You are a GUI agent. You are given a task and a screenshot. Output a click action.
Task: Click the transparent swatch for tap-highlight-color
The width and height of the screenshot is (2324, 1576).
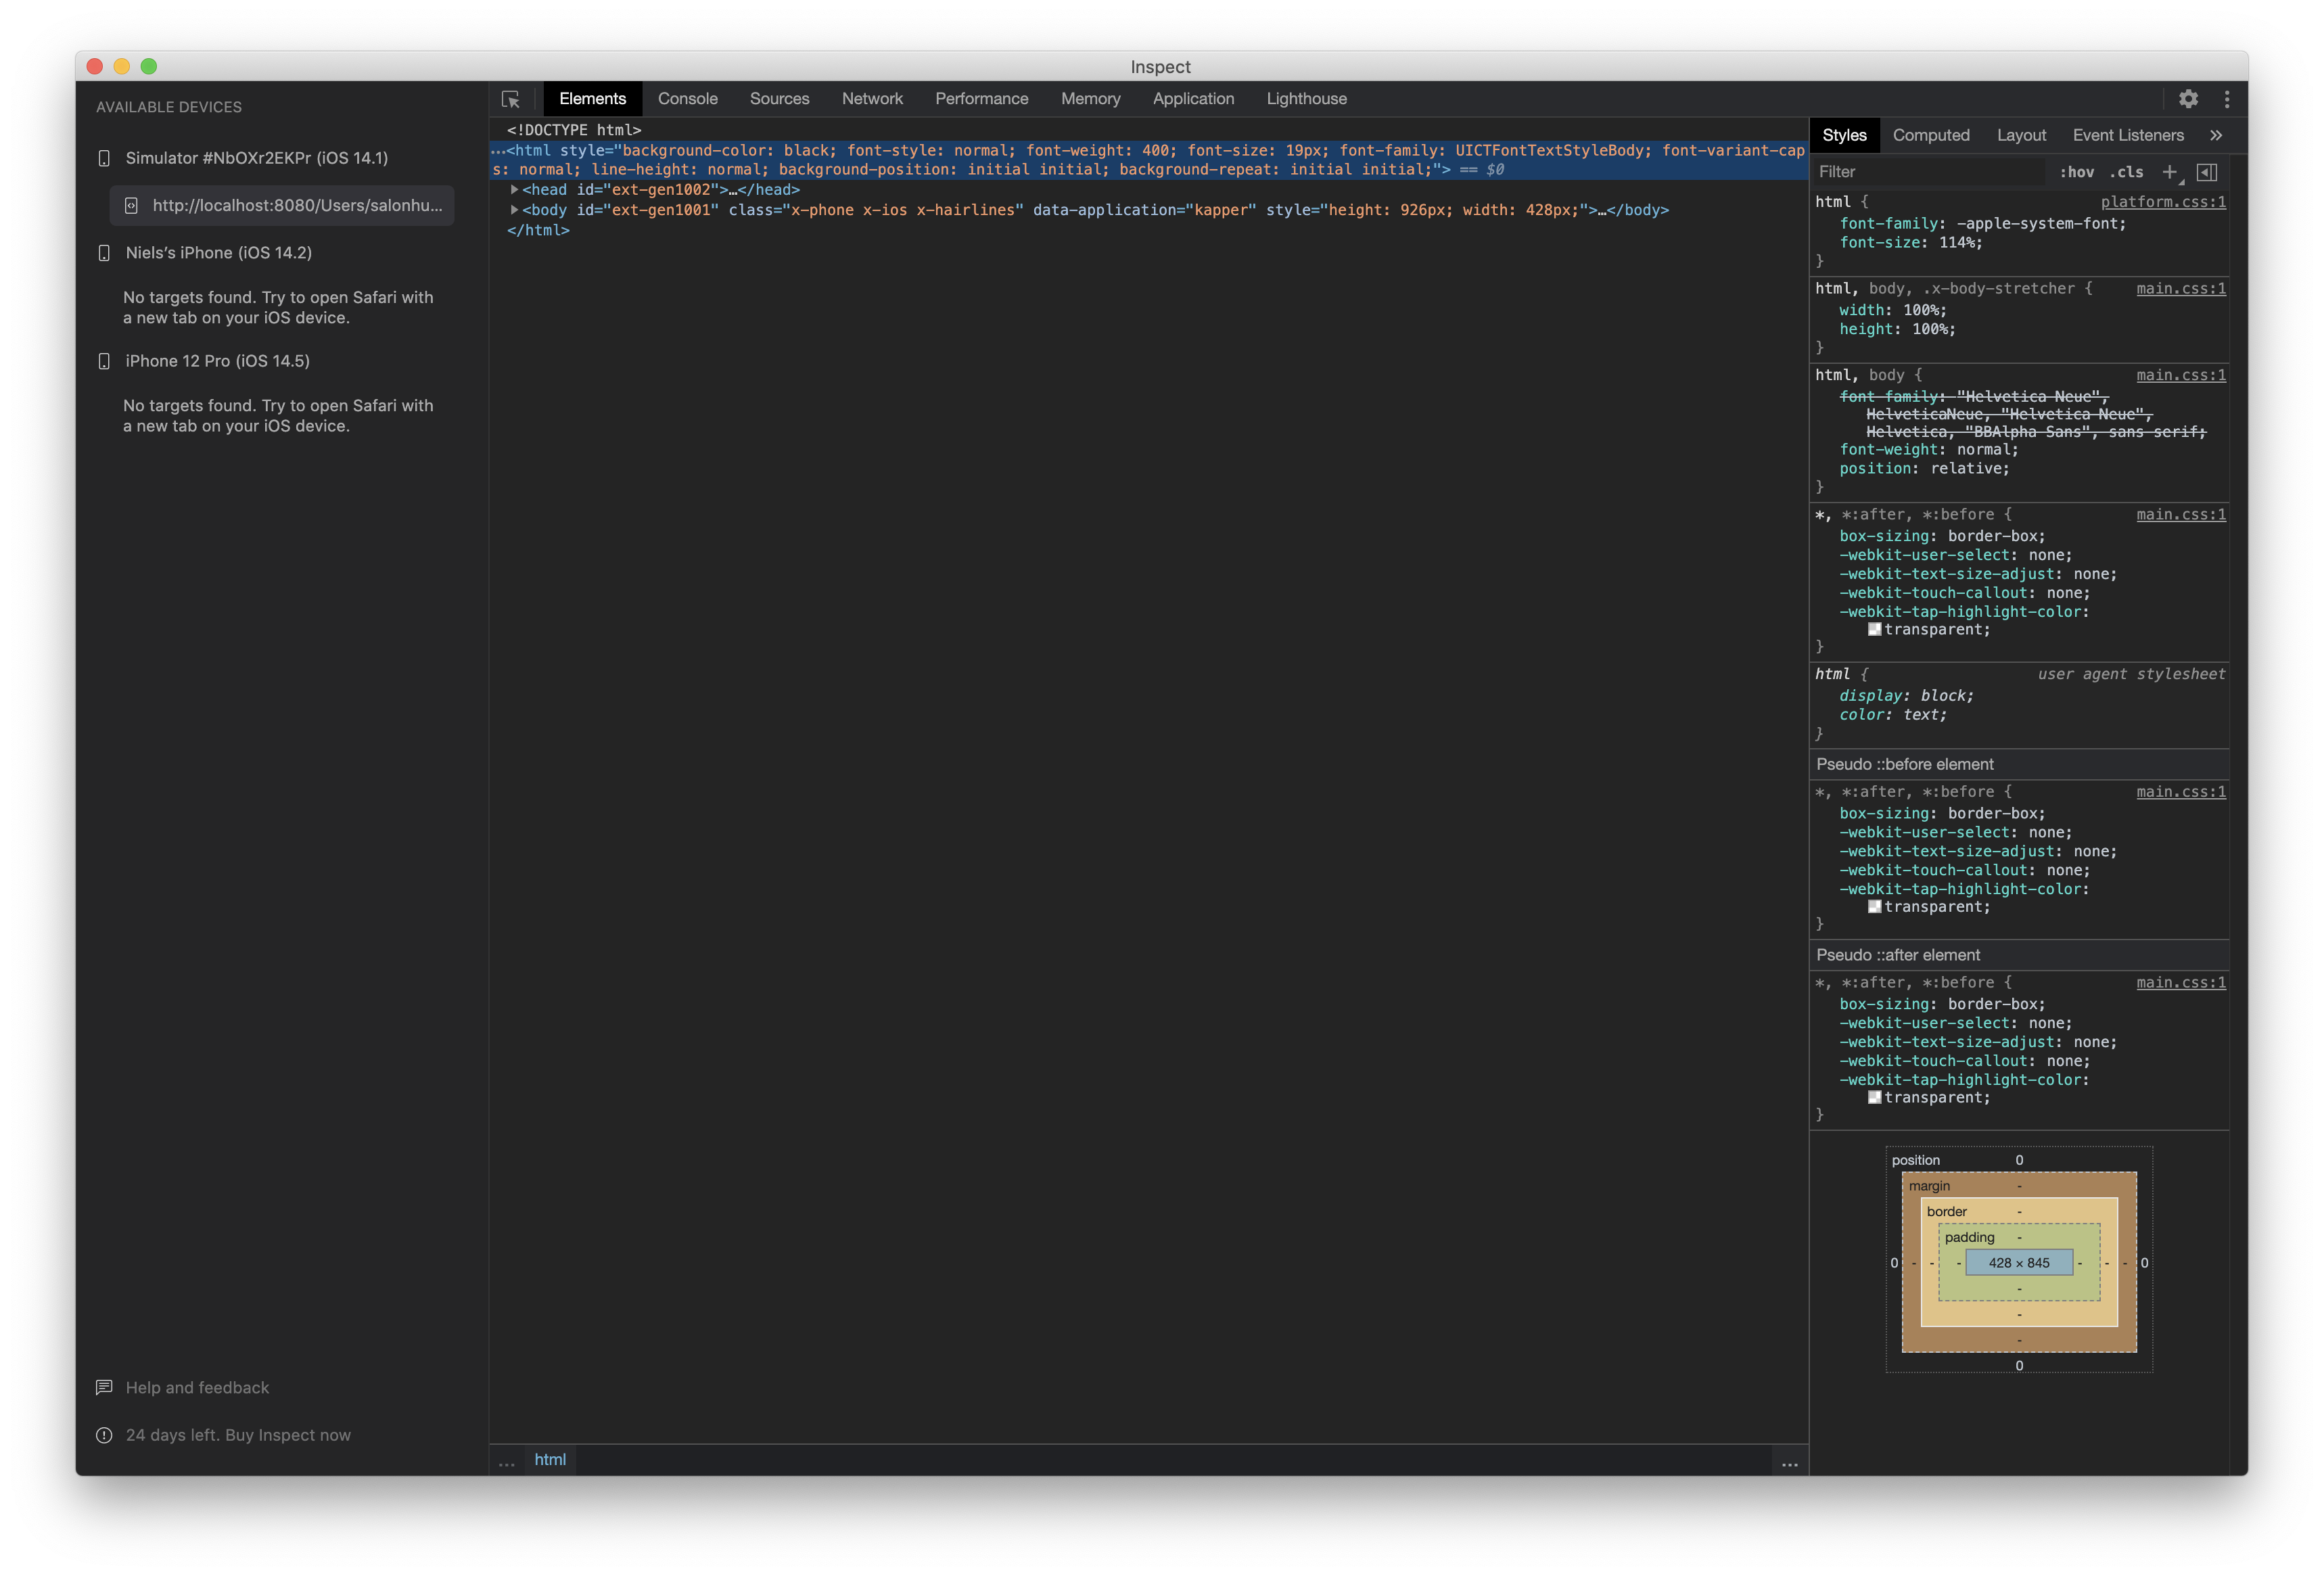[1875, 629]
